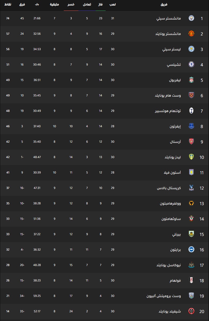Click the Liverpool club crest
209x321 pixels.
[x=191, y=80]
